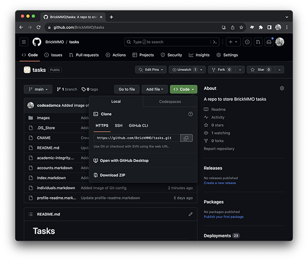
Task: Open the GitHub hamburger navigation menu
Action: 24,42
